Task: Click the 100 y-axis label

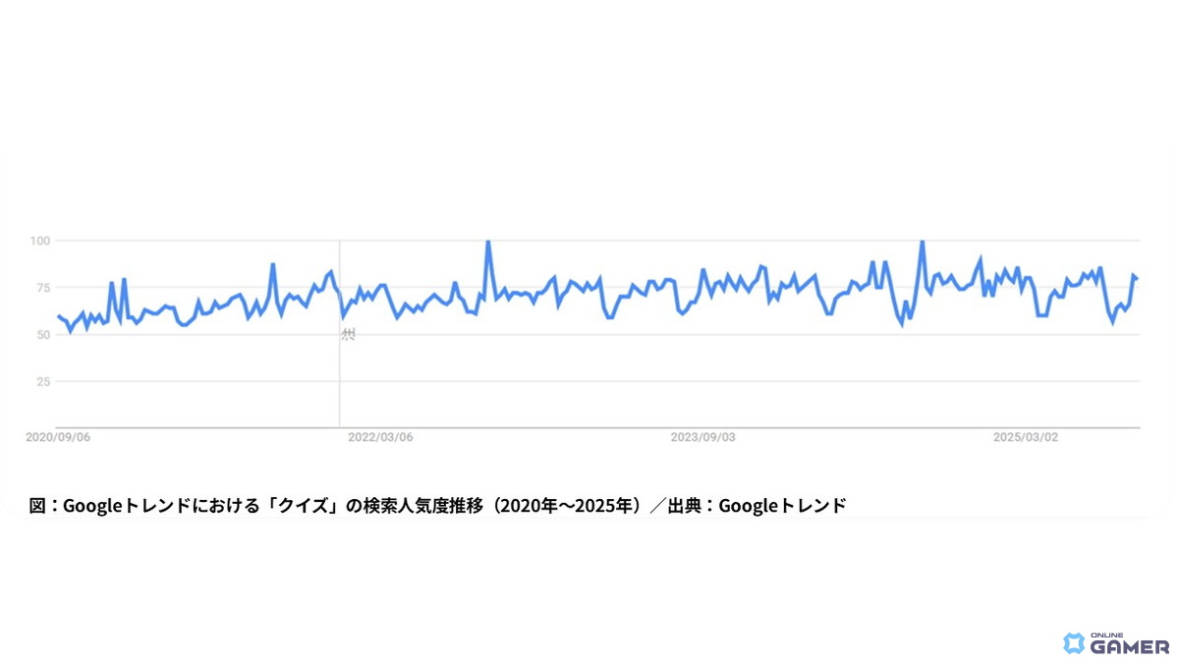Action: point(40,241)
